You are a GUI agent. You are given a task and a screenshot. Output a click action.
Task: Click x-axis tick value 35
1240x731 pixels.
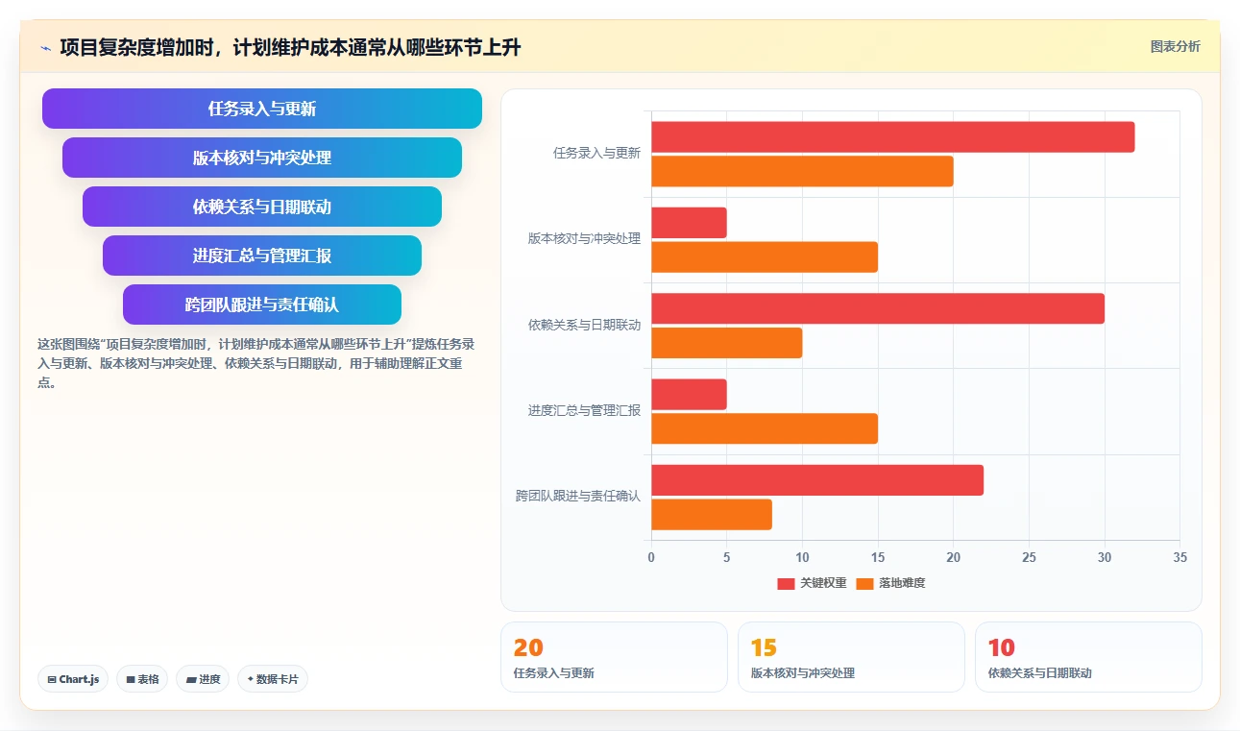pos(1179,557)
